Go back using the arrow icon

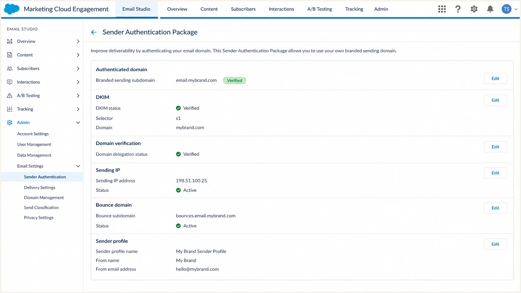click(93, 32)
